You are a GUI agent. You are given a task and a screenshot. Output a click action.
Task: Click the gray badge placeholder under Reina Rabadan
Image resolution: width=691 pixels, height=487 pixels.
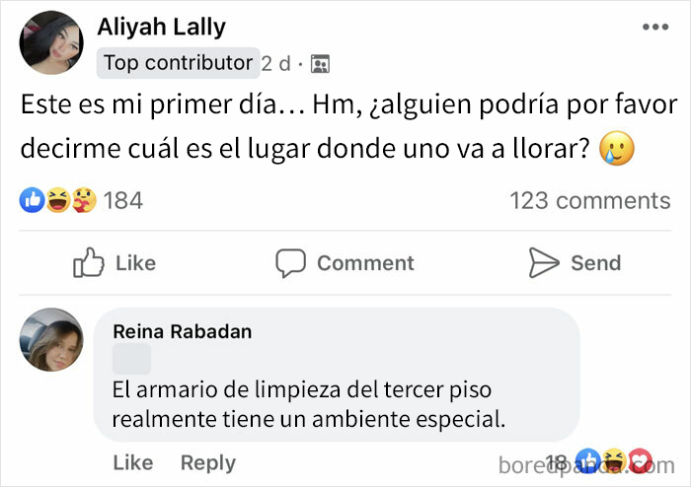pos(132,360)
